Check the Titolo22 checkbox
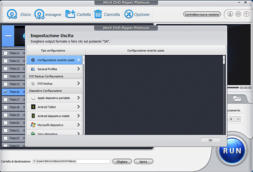This screenshot has width=253, height=172. 5,138
